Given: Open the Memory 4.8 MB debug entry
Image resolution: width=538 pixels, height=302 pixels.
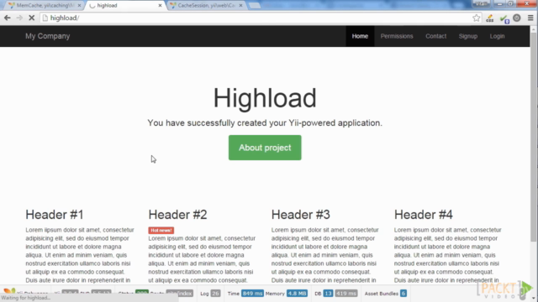Looking at the screenshot, I should 286,294.
